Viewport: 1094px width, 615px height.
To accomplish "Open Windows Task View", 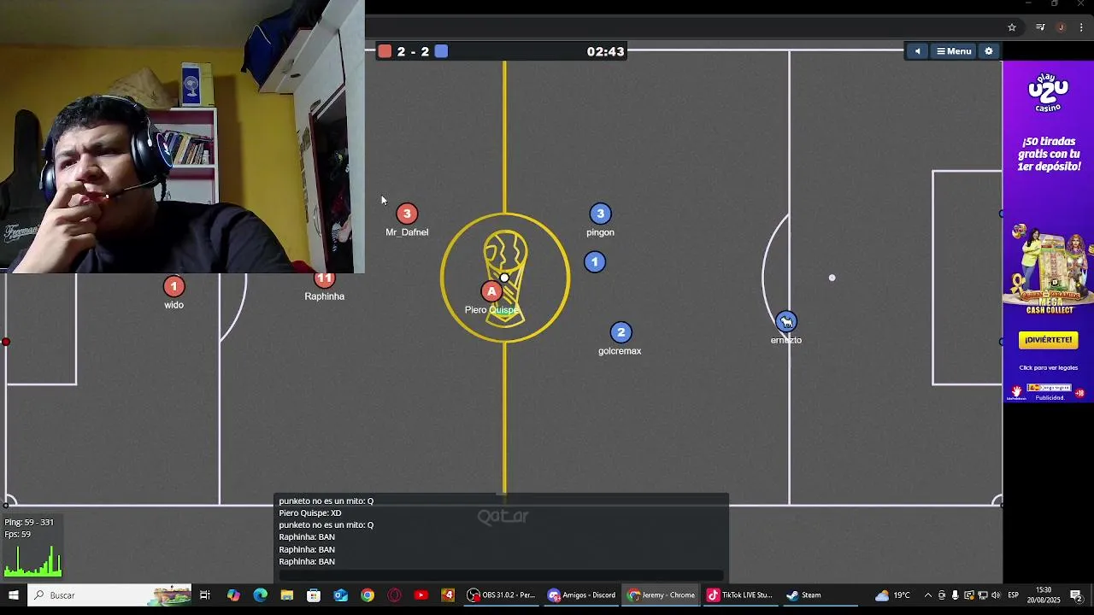I will tap(205, 595).
